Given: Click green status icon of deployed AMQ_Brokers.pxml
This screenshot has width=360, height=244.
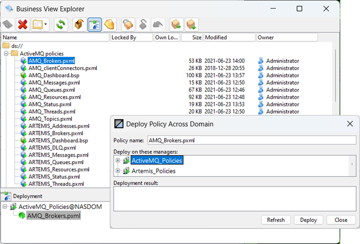Looking at the screenshot, I should 22,216.
